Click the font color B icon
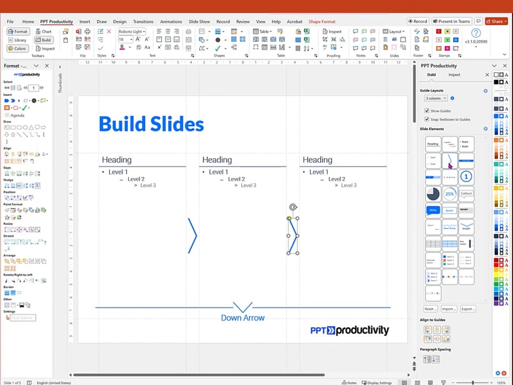Screen dimensions: 513x385 click(122, 47)
